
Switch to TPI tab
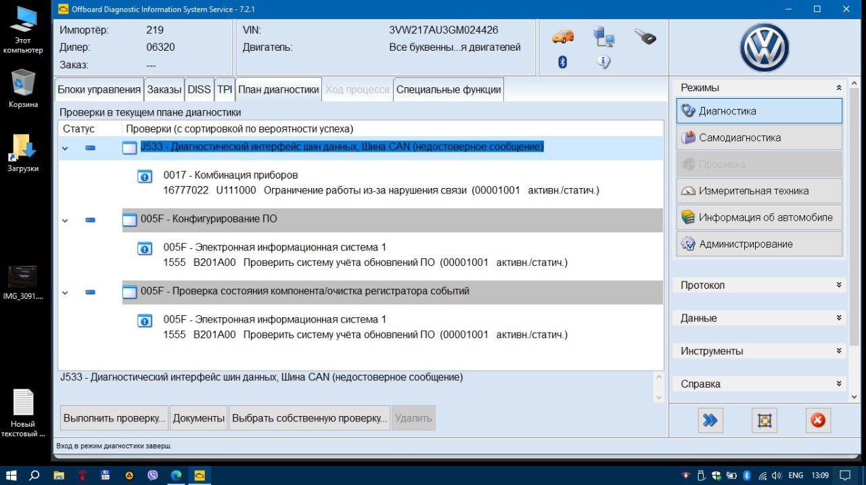coord(225,89)
